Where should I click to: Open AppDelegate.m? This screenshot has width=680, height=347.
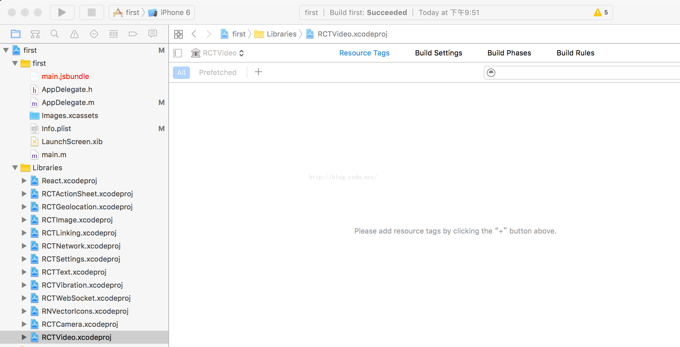(68, 102)
